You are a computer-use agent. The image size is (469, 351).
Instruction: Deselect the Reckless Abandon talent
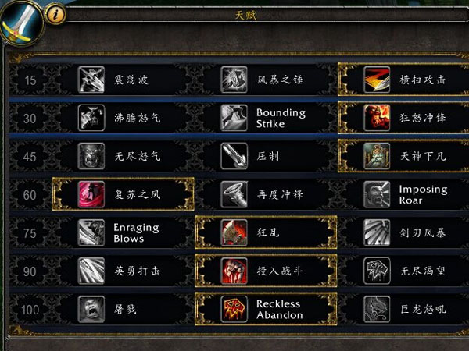tap(266, 309)
